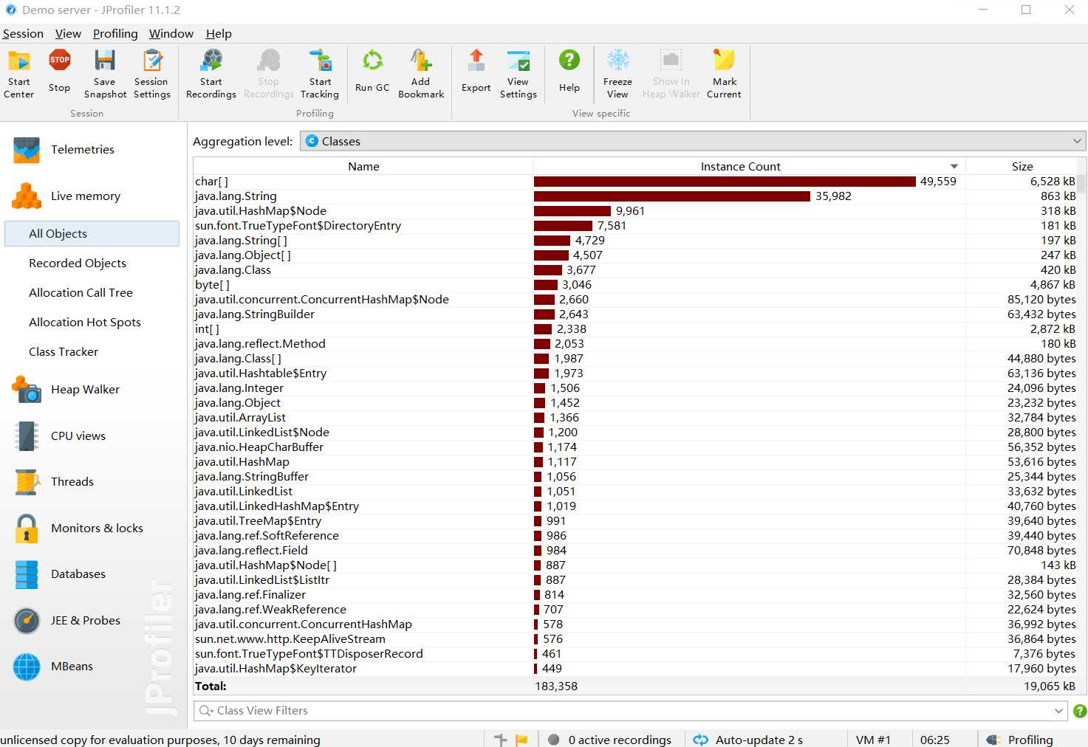Sort by the Instance Count column header

(x=749, y=166)
